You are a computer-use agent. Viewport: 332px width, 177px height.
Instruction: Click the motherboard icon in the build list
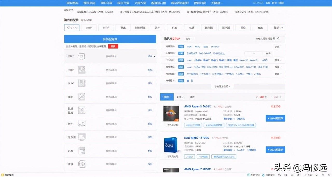coord(82,70)
